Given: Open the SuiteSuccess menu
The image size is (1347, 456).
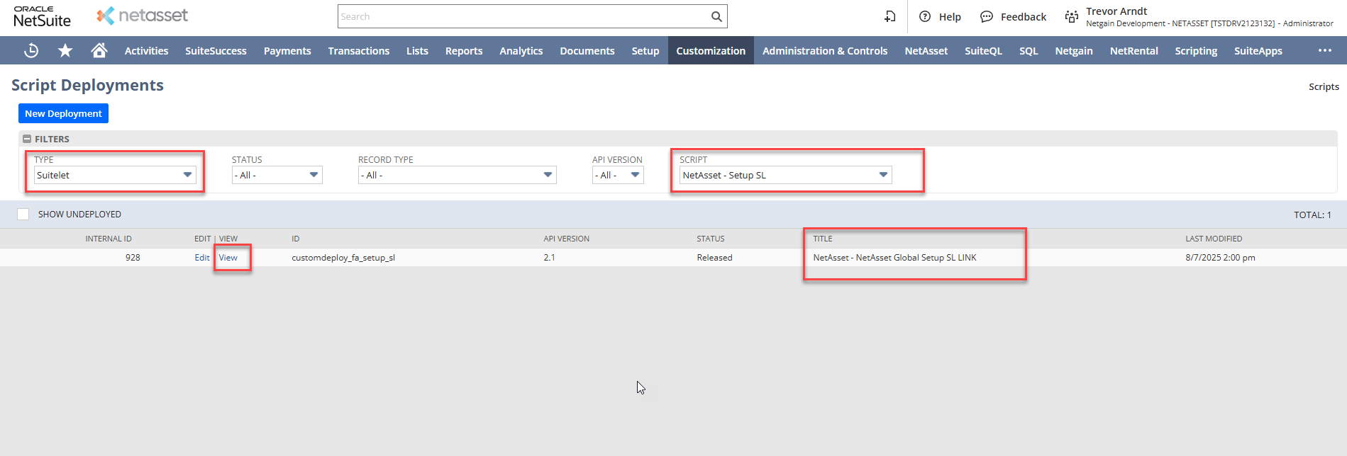Looking at the screenshot, I should click(x=216, y=50).
